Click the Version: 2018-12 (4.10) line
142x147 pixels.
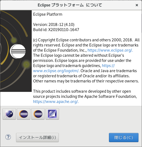(x=54, y=25)
